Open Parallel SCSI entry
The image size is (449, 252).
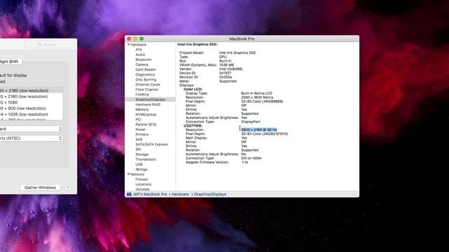tap(146, 125)
